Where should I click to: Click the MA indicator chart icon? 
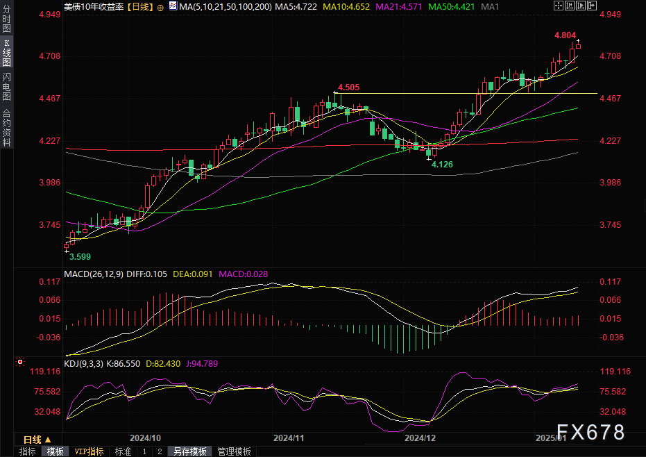(x=171, y=6)
